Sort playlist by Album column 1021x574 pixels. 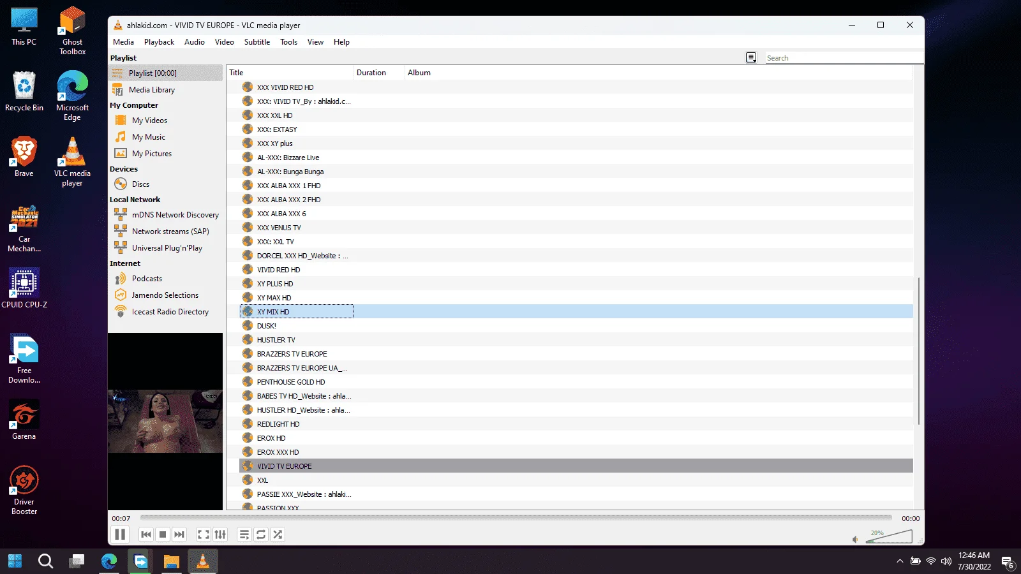pos(419,73)
